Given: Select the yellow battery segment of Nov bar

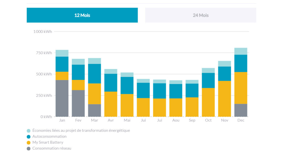Looking at the screenshot, I should coord(224,99).
